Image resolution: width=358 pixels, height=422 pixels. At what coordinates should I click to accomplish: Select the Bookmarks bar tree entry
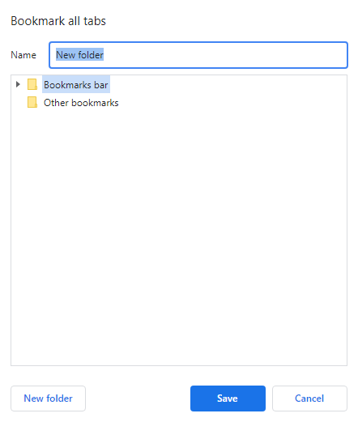coord(76,84)
